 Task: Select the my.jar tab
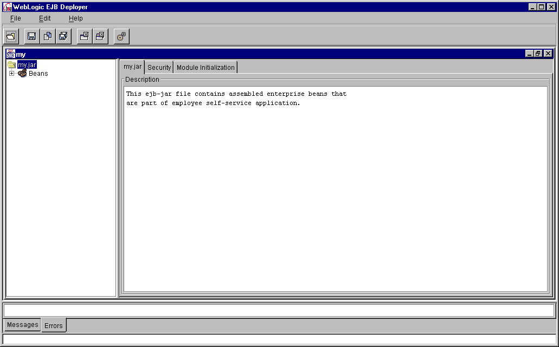(x=132, y=67)
